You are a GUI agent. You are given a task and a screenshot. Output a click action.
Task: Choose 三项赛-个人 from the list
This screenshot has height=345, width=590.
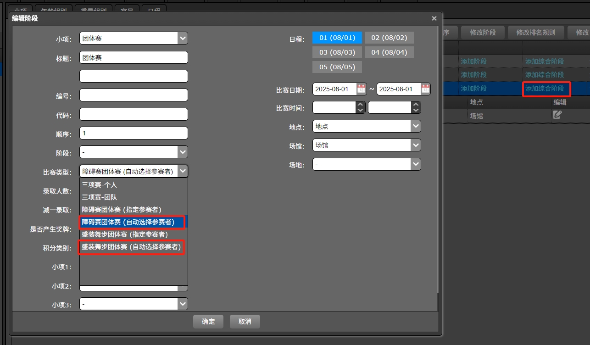(100, 185)
